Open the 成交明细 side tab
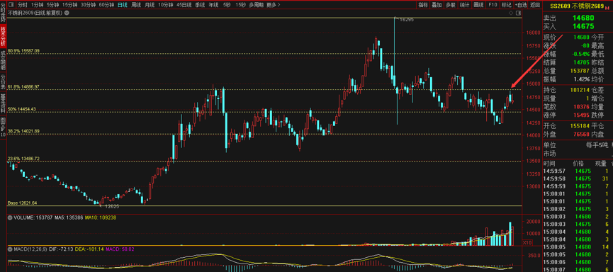This screenshot has width=613, height=272. tap(3, 60)
